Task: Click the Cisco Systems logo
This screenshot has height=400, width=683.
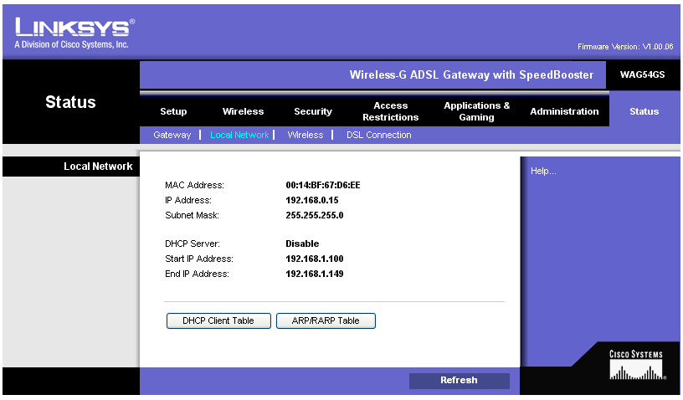Action: coord(636,365)
